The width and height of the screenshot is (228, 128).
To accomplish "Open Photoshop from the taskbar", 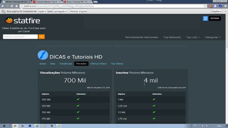I will (30, 126).
